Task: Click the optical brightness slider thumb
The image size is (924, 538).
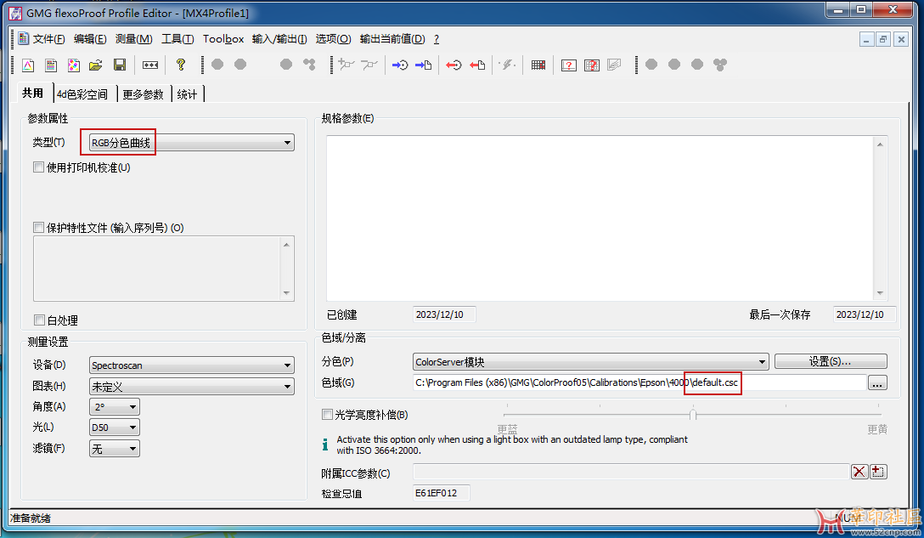Action: 693,415
